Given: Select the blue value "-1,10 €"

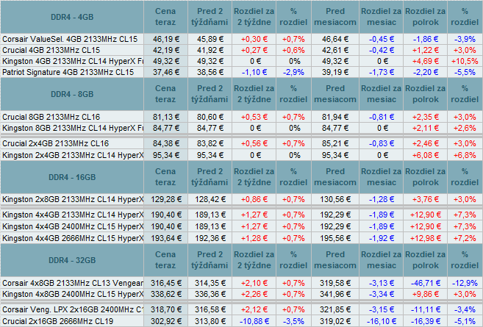Looking at the screenshot, I should 254,72.
